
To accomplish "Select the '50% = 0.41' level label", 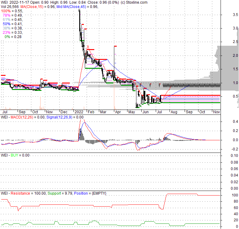I will 13,24.
